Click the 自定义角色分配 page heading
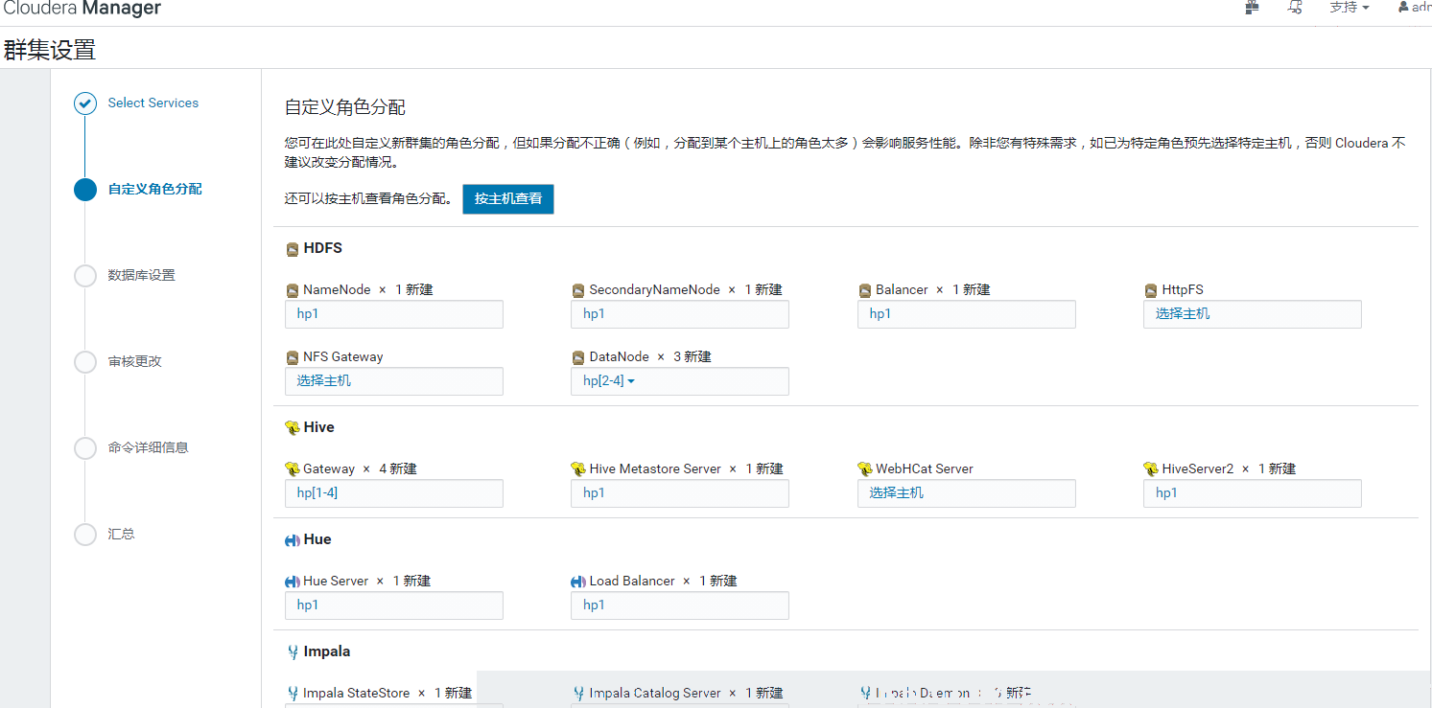Viewport: 1432px width, 708px height. coord(345,107)
